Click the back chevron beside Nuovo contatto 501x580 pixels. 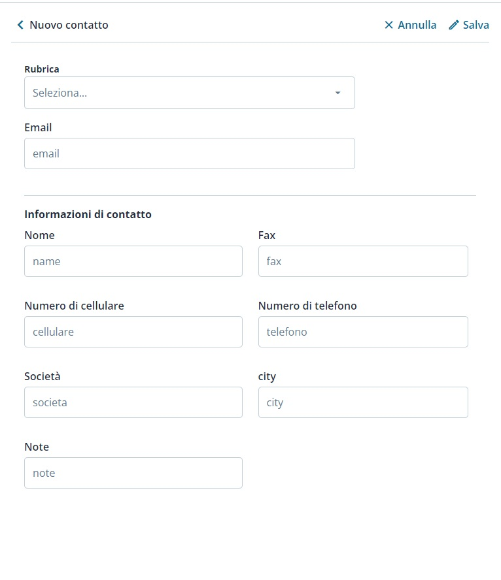(x=20, y=25)
